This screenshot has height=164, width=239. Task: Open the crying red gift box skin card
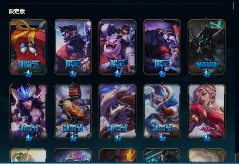(x=28, y=47)
